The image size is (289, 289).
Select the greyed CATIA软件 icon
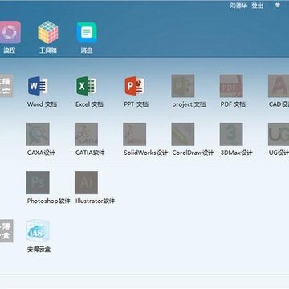pyautogui.click(x=86, y=134)
